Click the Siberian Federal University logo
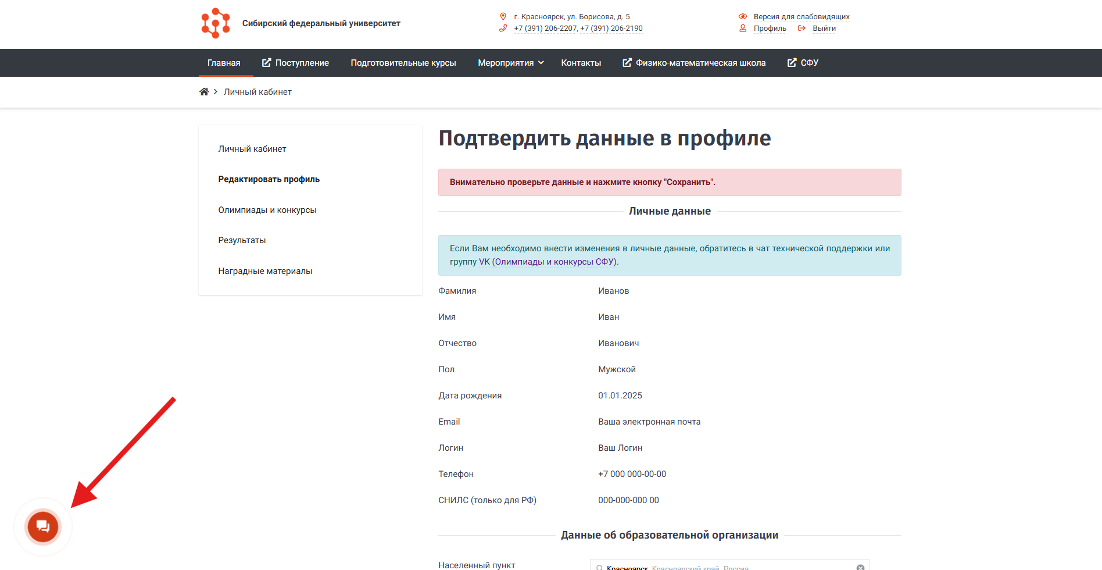Screen dimensions: 1102x570 [x=216, y=23]
